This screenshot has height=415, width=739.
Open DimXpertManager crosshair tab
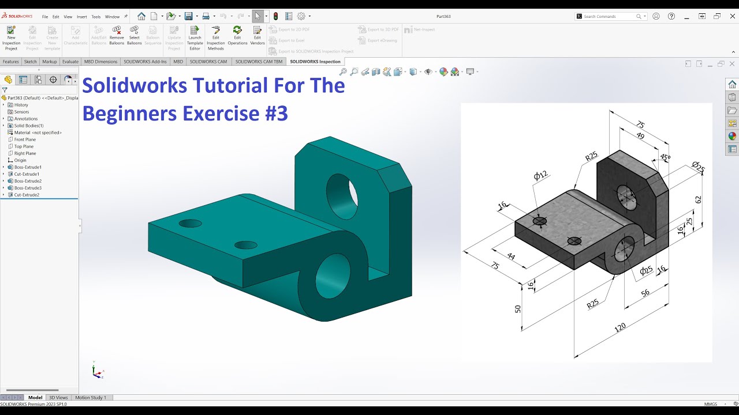(53, 80)
